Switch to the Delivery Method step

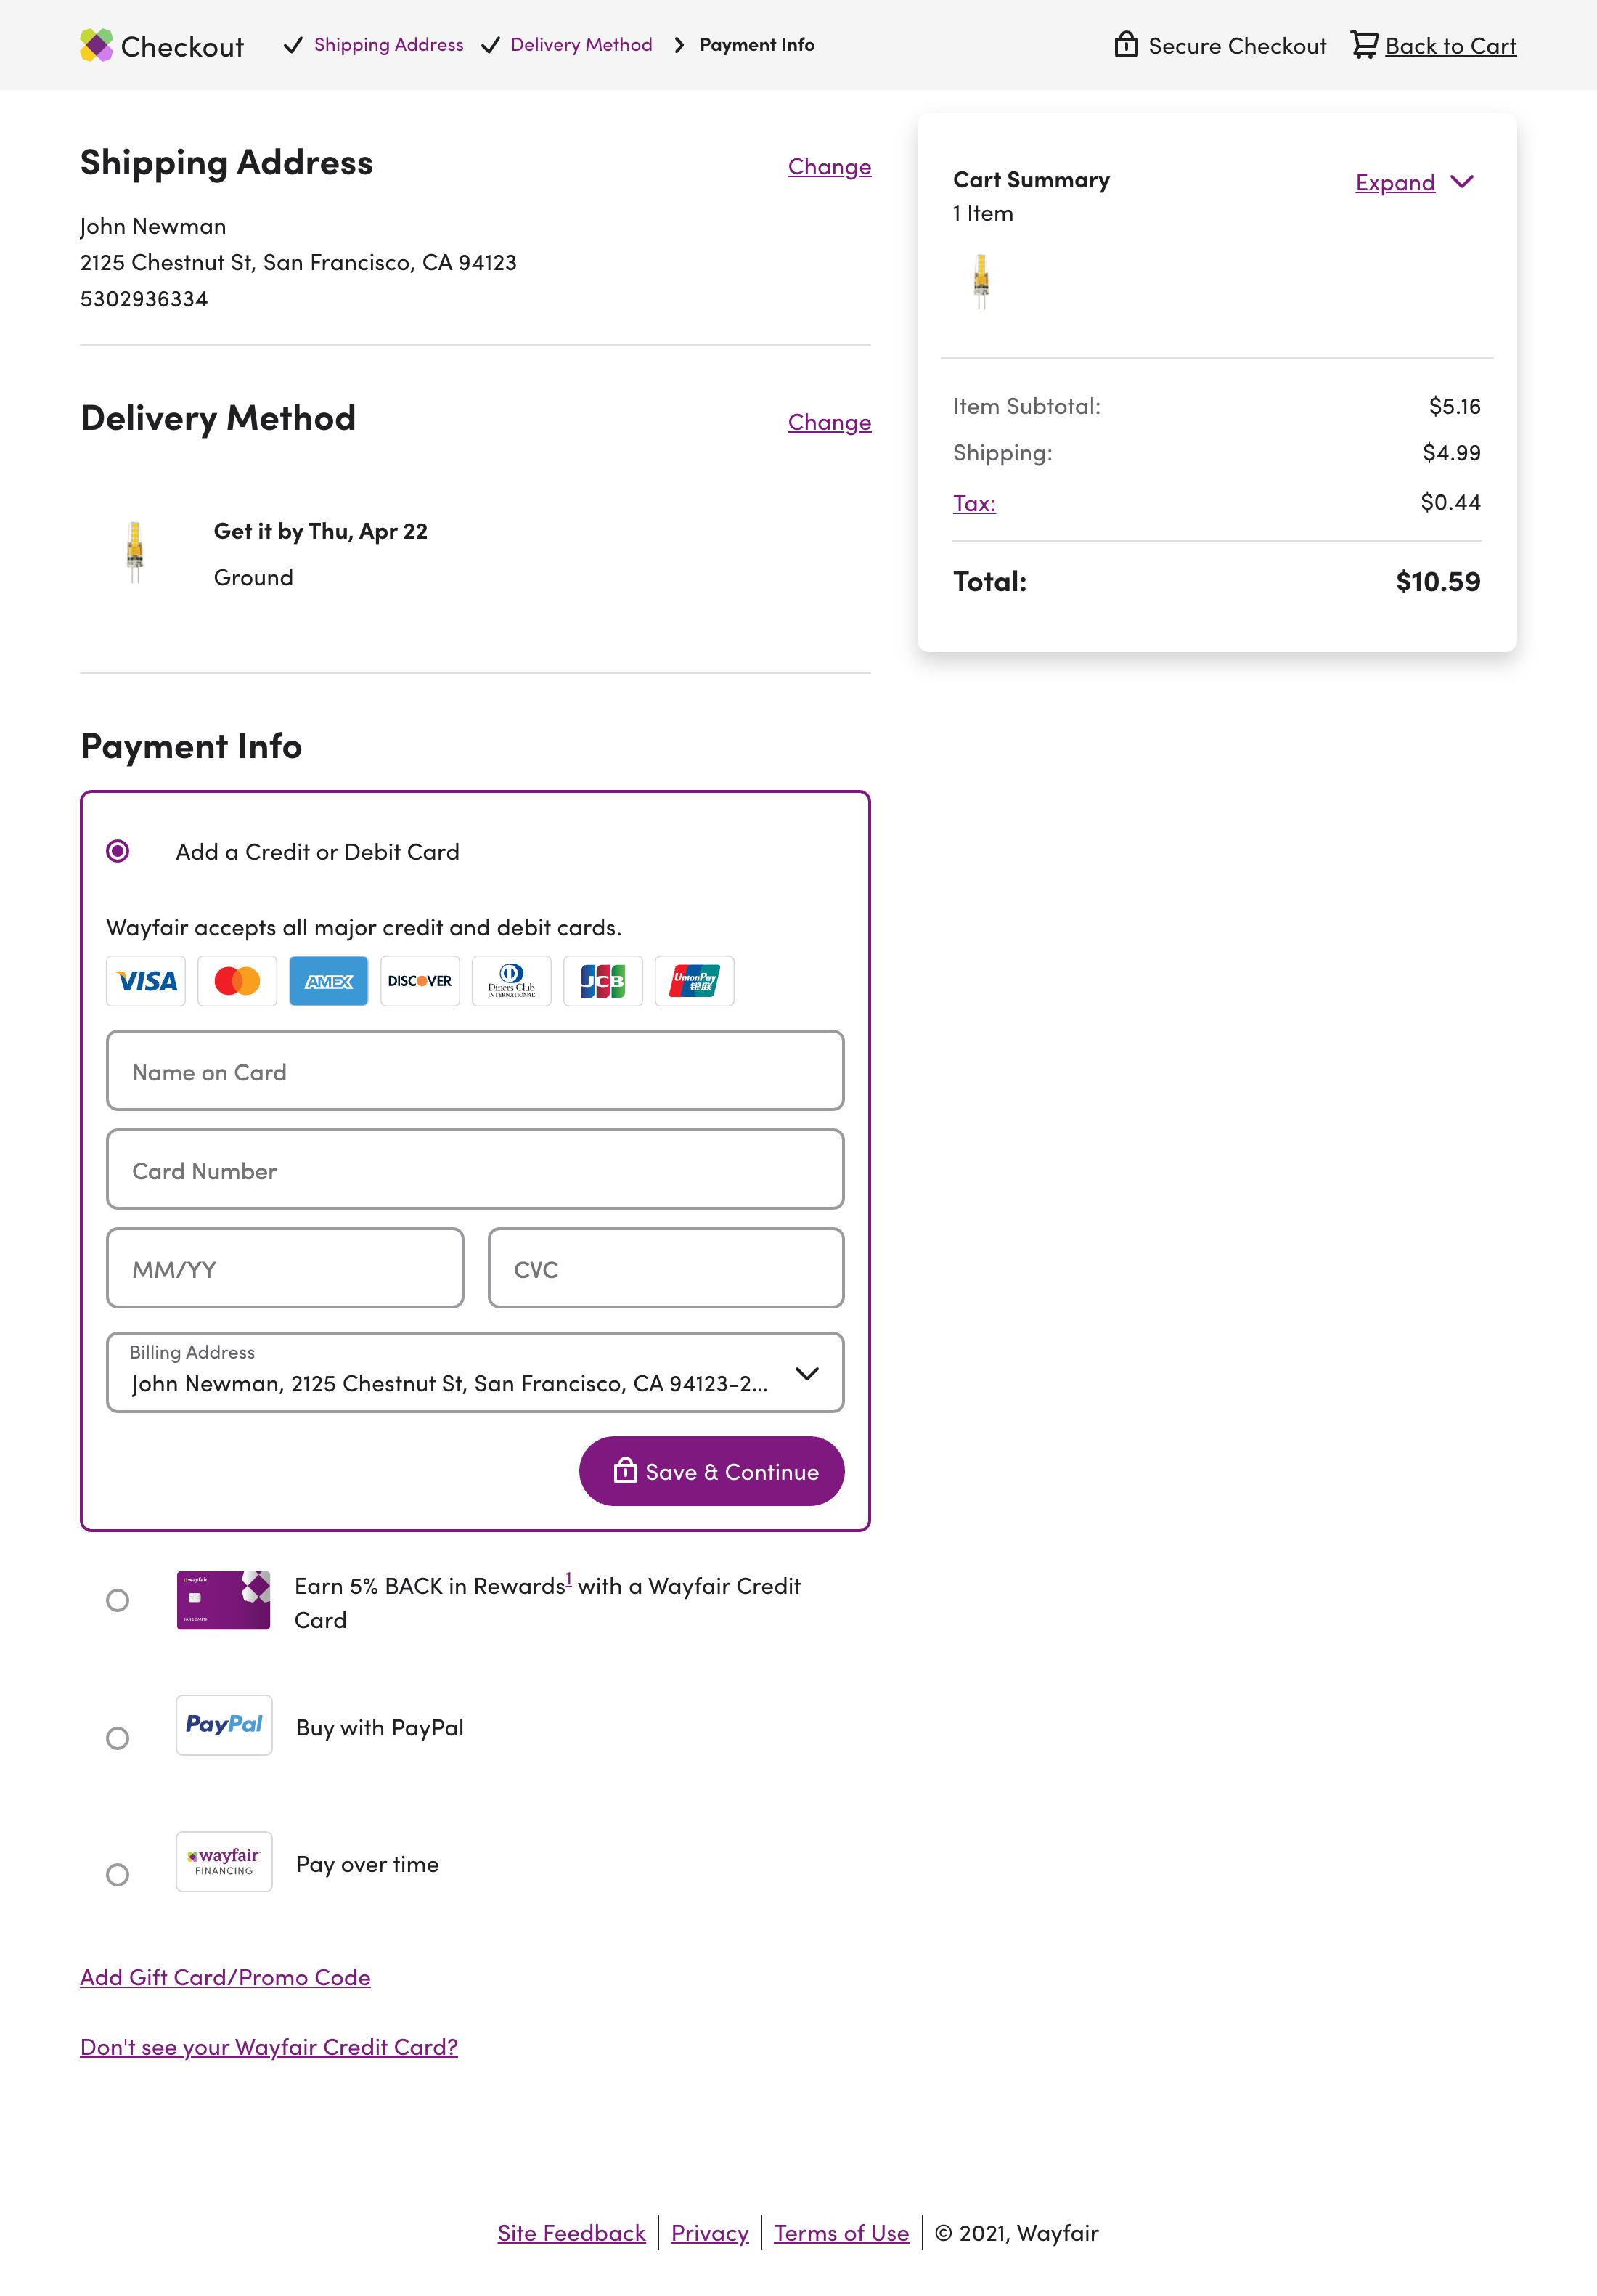click(580, 45)
